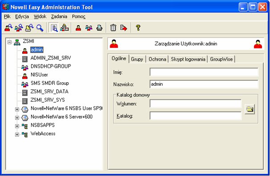
Task: Open the Zadania menu
Action: pos(59,16)
